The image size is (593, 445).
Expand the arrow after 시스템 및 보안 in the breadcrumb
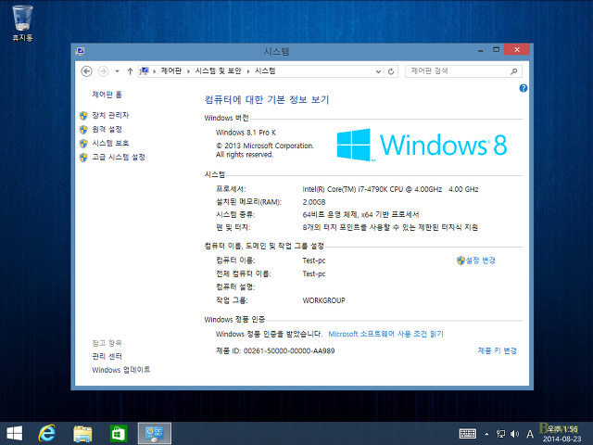click(248, 71)
